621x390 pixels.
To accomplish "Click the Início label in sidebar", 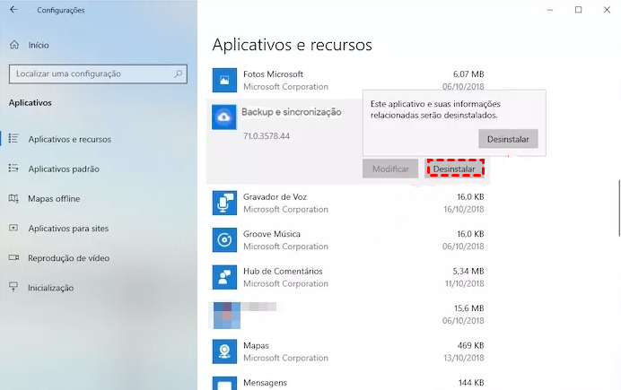I will click(x=39, y=45).
